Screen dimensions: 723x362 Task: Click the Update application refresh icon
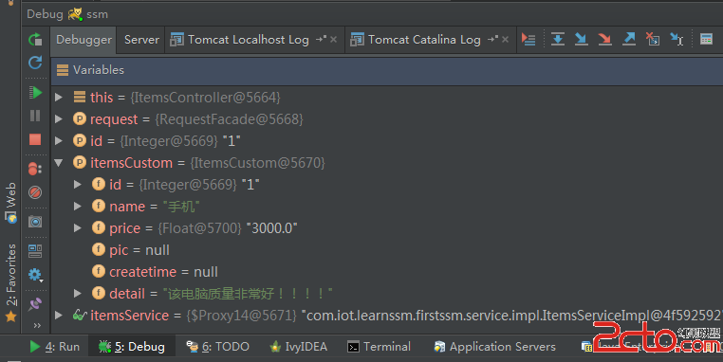pos(35,63)
